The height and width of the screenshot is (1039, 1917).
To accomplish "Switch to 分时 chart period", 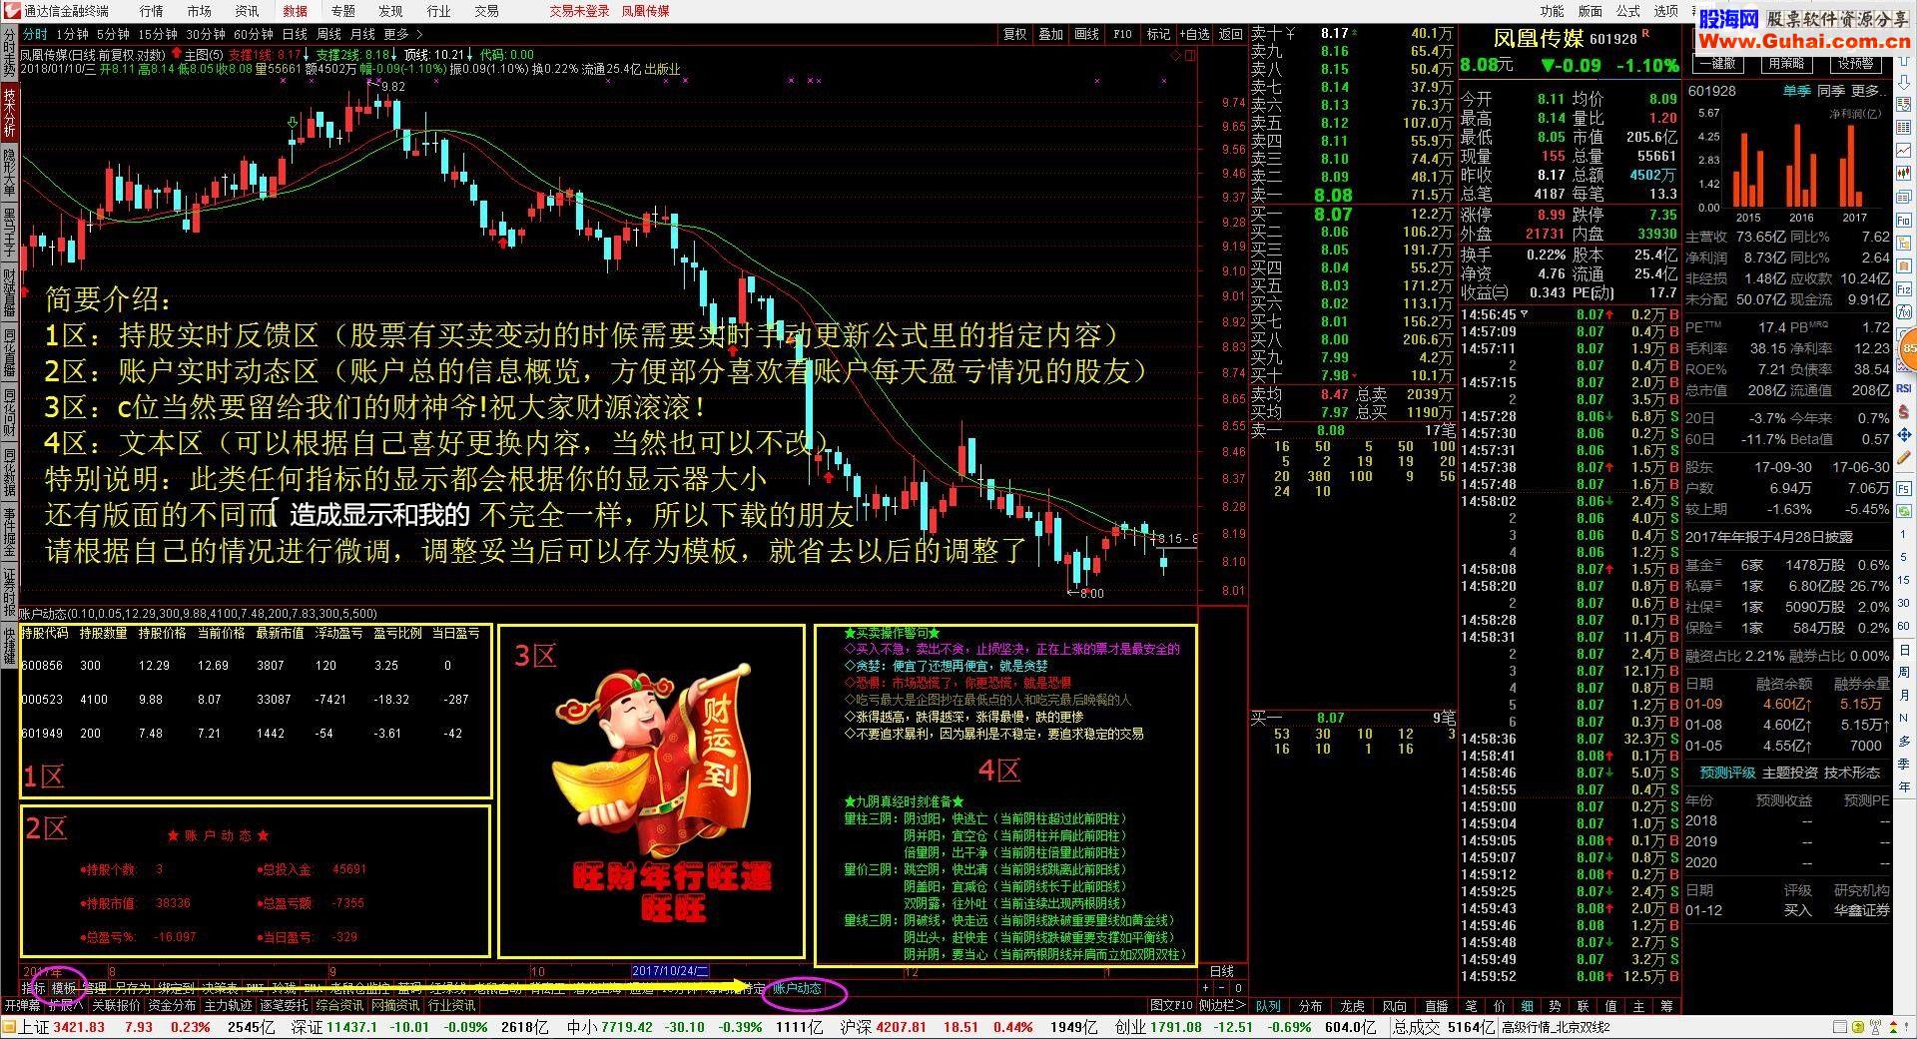I will (x=35, y=34).
